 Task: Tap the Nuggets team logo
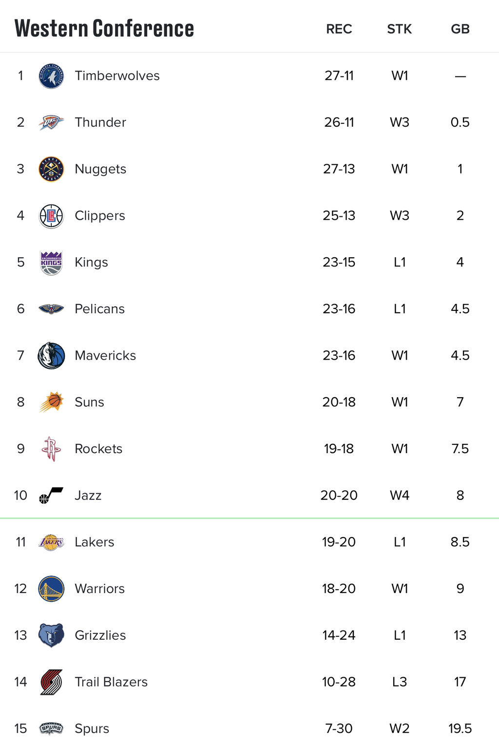[51, 169]
